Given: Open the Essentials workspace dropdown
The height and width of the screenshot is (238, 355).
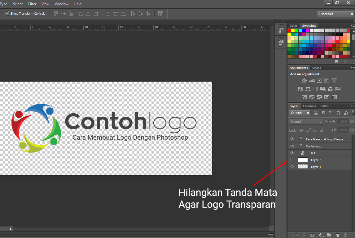Looking at the screenshot, I should click(x=335, y=14).
